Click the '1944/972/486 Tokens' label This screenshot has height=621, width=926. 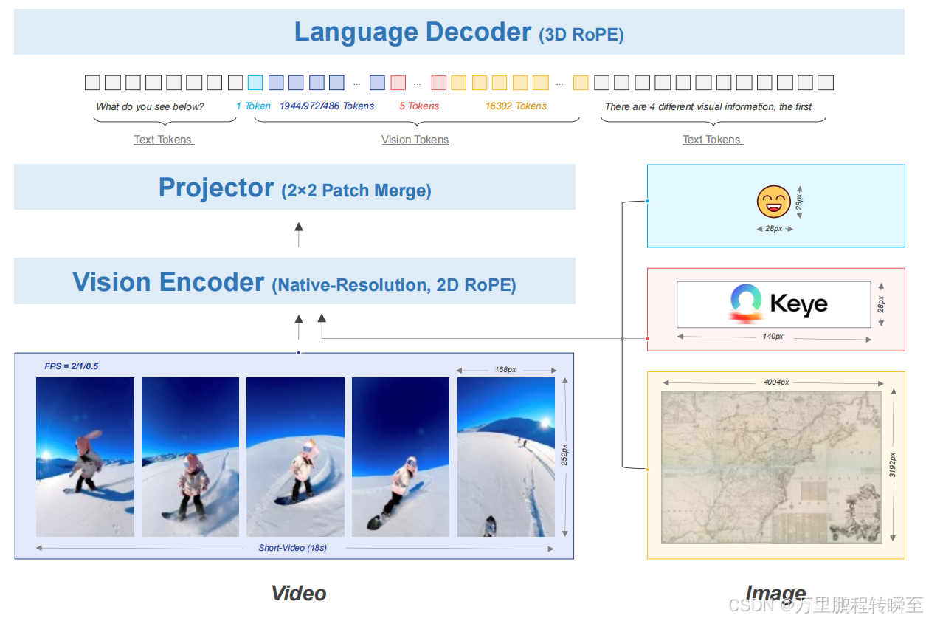pyautogui.click(x=326, y=106)
